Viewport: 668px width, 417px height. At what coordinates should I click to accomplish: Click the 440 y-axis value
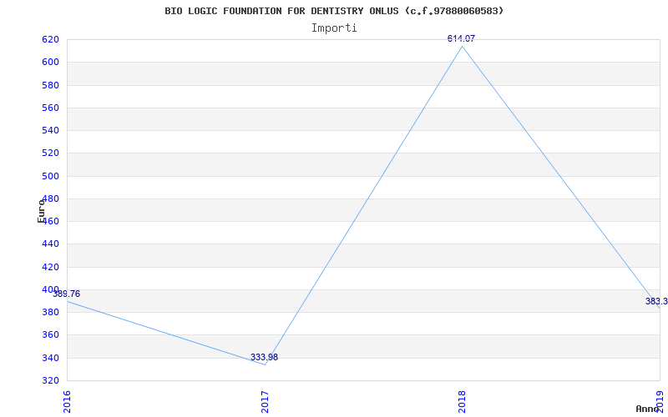[50, 244]
